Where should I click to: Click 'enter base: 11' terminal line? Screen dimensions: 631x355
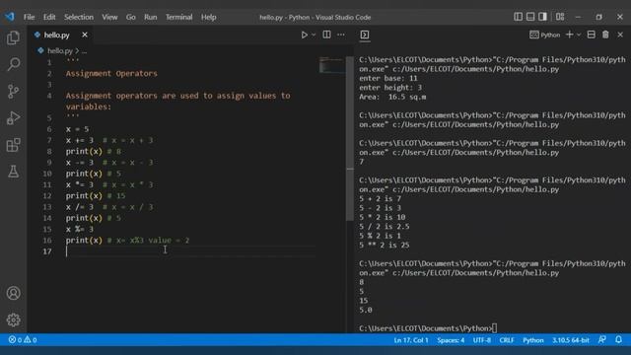387,79
